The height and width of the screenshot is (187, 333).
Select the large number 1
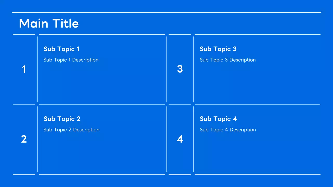[x=24, y=69]
